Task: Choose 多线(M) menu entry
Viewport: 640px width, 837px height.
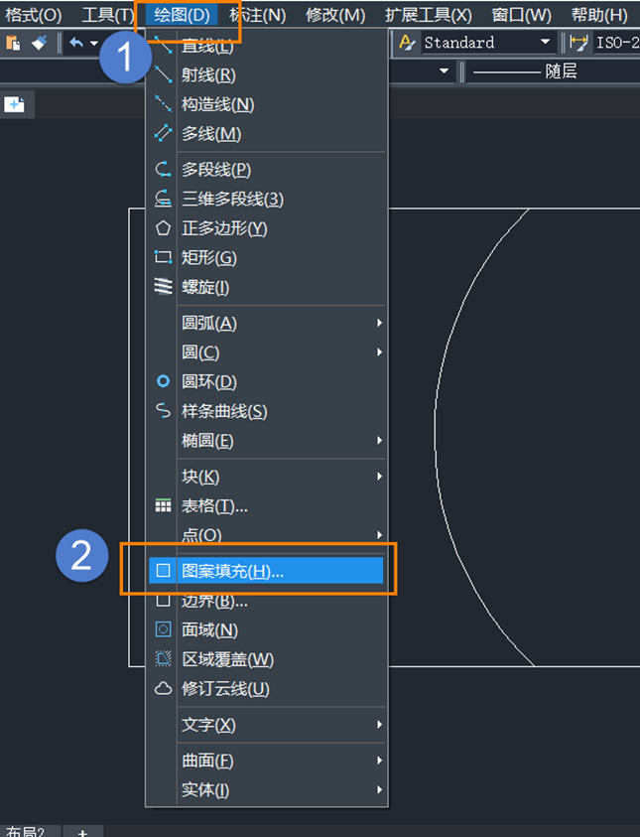Action: coord(266,133)
